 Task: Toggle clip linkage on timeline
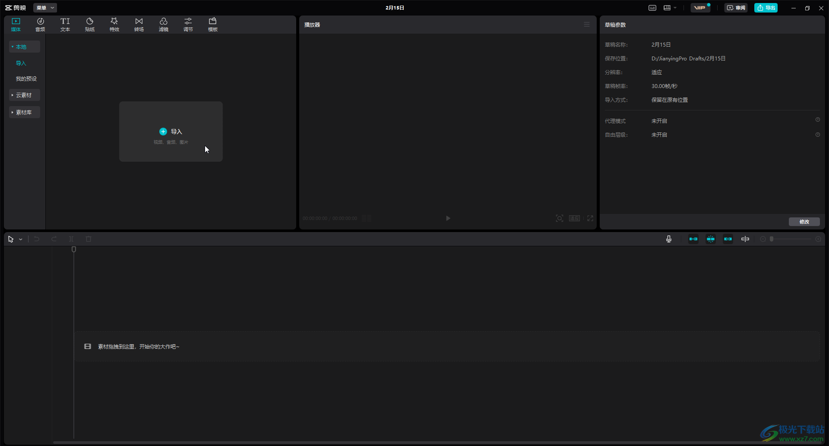(728, 239)
